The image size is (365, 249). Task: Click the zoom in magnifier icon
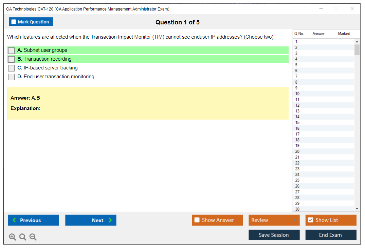point(13,237)
